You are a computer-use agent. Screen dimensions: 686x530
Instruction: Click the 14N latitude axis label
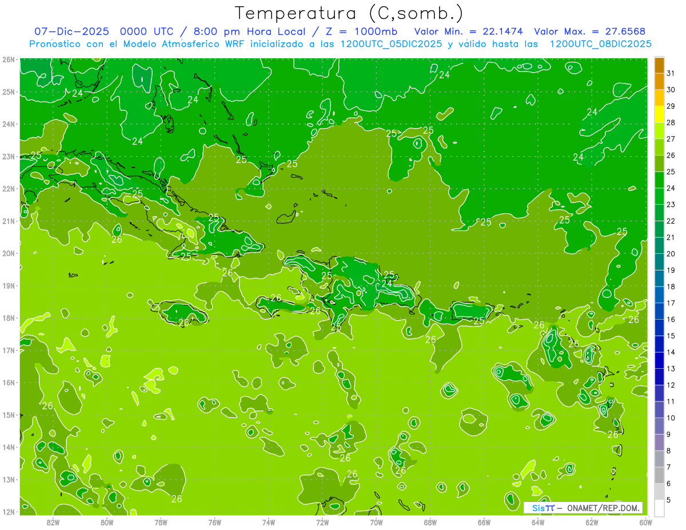click(x=9, y=447)
